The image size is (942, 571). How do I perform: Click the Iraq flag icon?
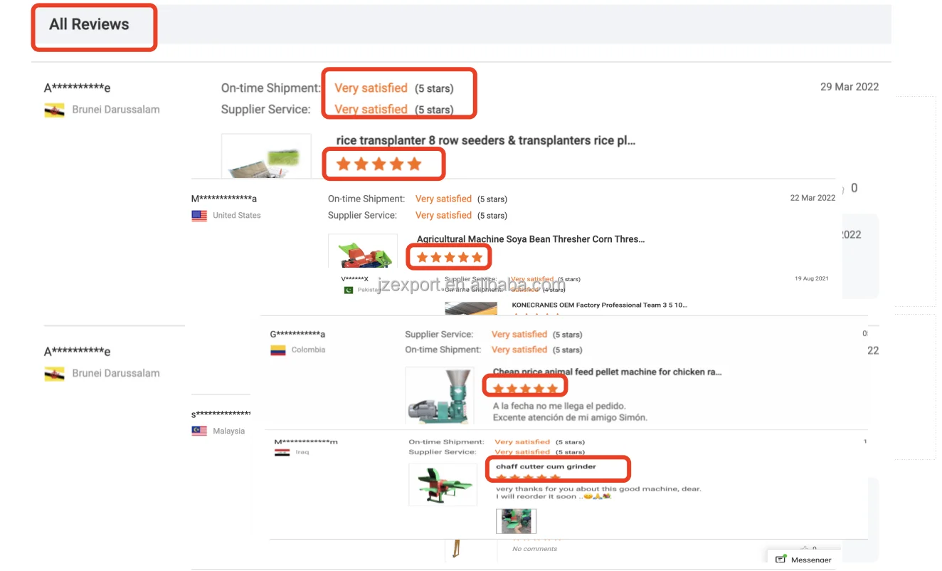[x=282, y=452]
